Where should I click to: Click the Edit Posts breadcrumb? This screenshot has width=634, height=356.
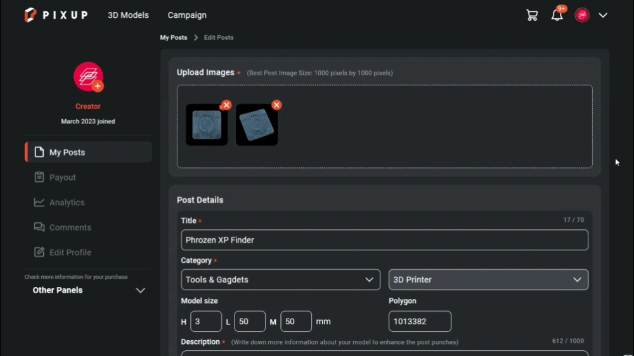click(219, 37)
